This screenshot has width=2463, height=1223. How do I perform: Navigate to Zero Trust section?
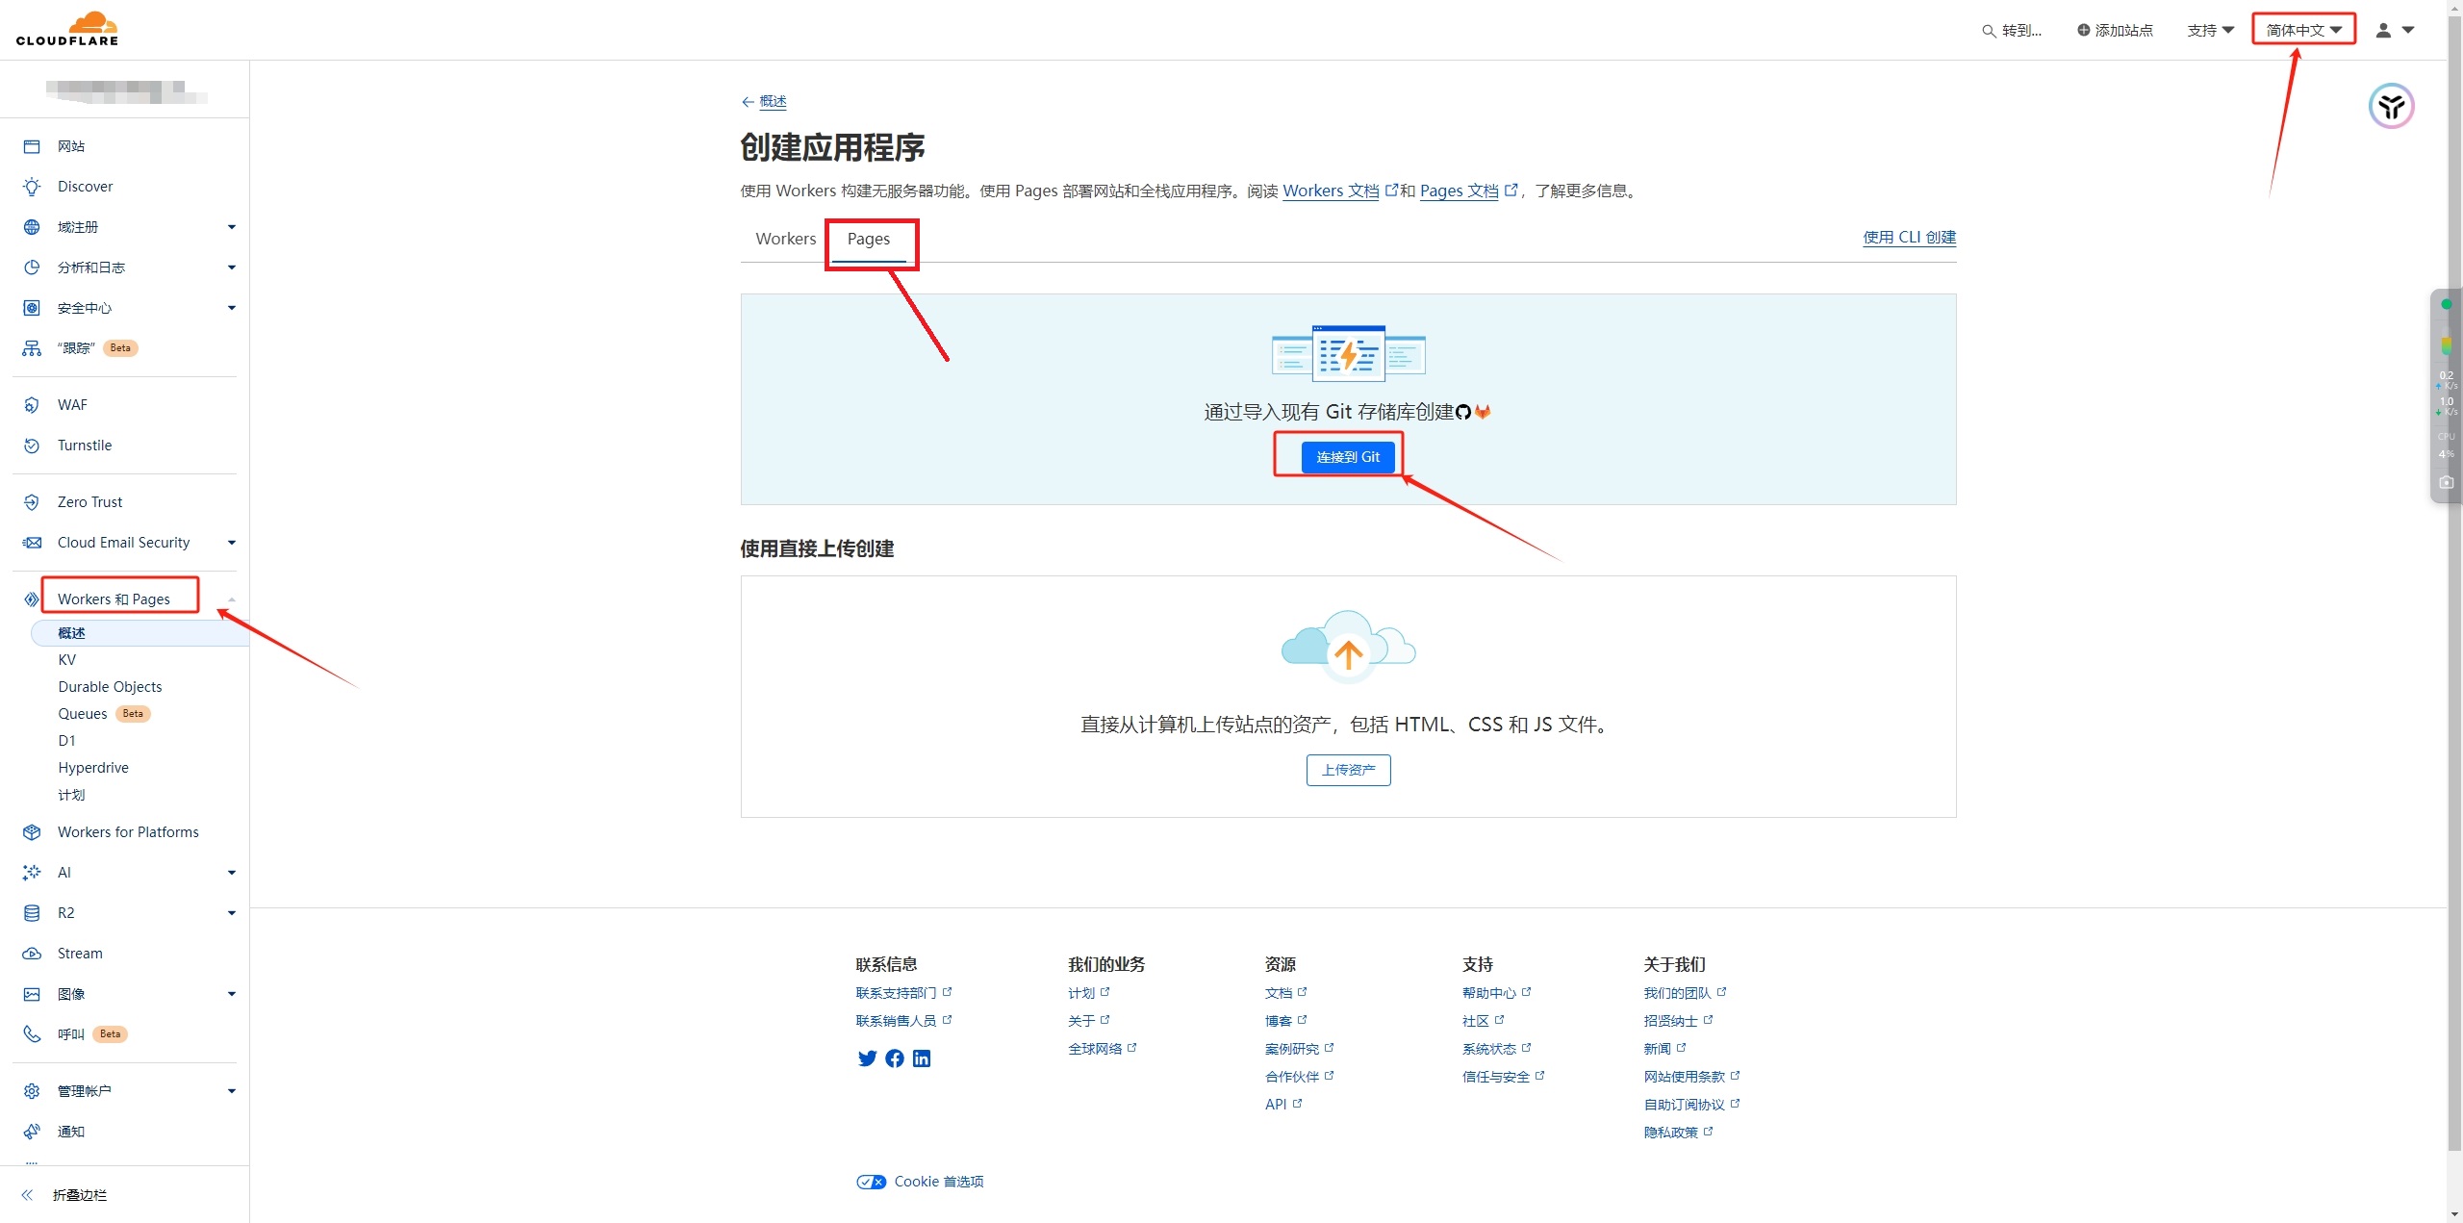[x=89, y=500]
